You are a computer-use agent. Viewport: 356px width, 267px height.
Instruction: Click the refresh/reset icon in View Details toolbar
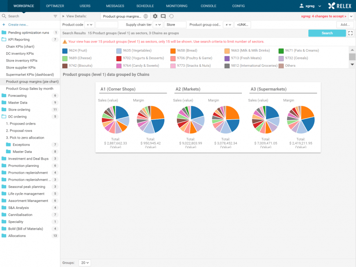[x=172, y=16]
